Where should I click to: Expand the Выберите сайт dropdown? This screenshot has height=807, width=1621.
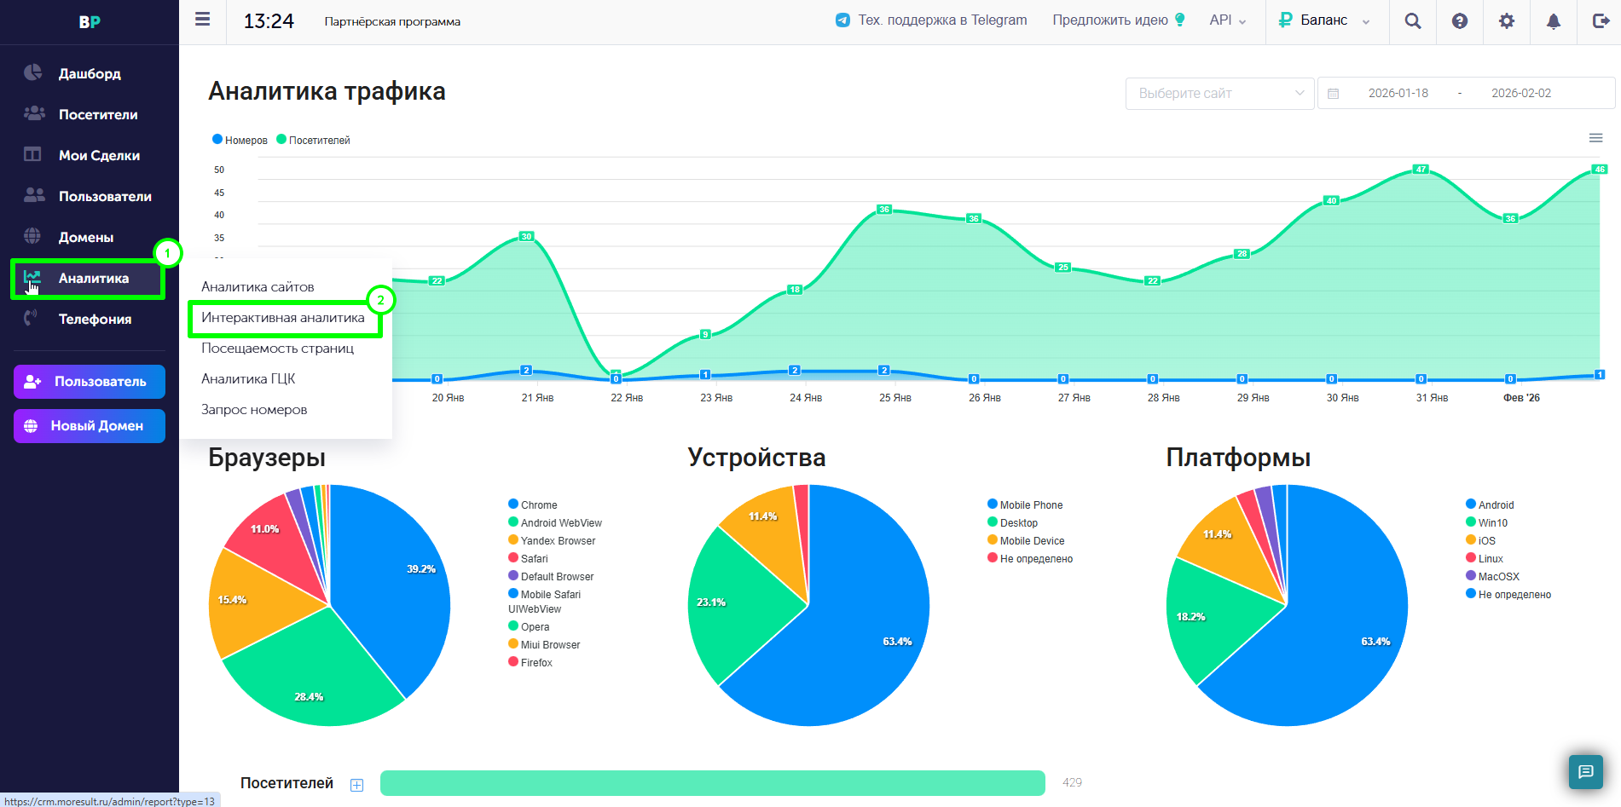point(1219,93)
